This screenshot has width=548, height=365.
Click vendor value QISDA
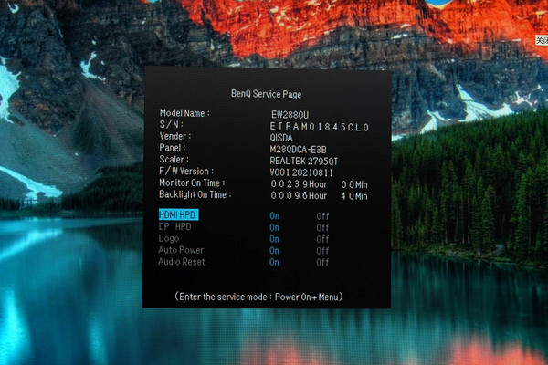(281, 138)
